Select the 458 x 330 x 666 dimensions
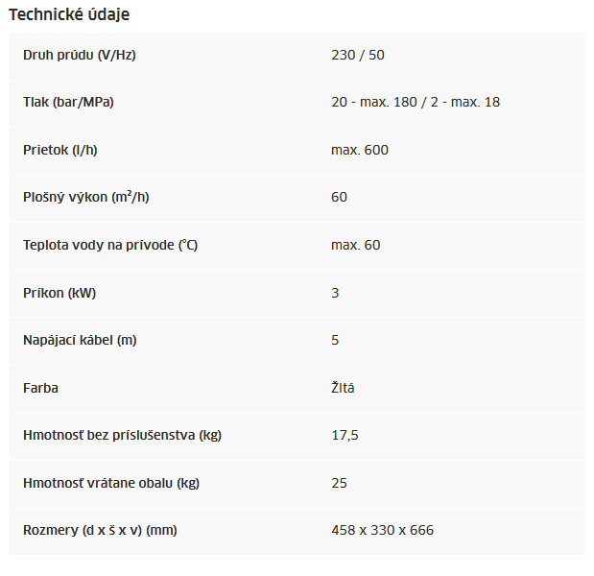The image size is (594, 576). click(x=382, y=530)
